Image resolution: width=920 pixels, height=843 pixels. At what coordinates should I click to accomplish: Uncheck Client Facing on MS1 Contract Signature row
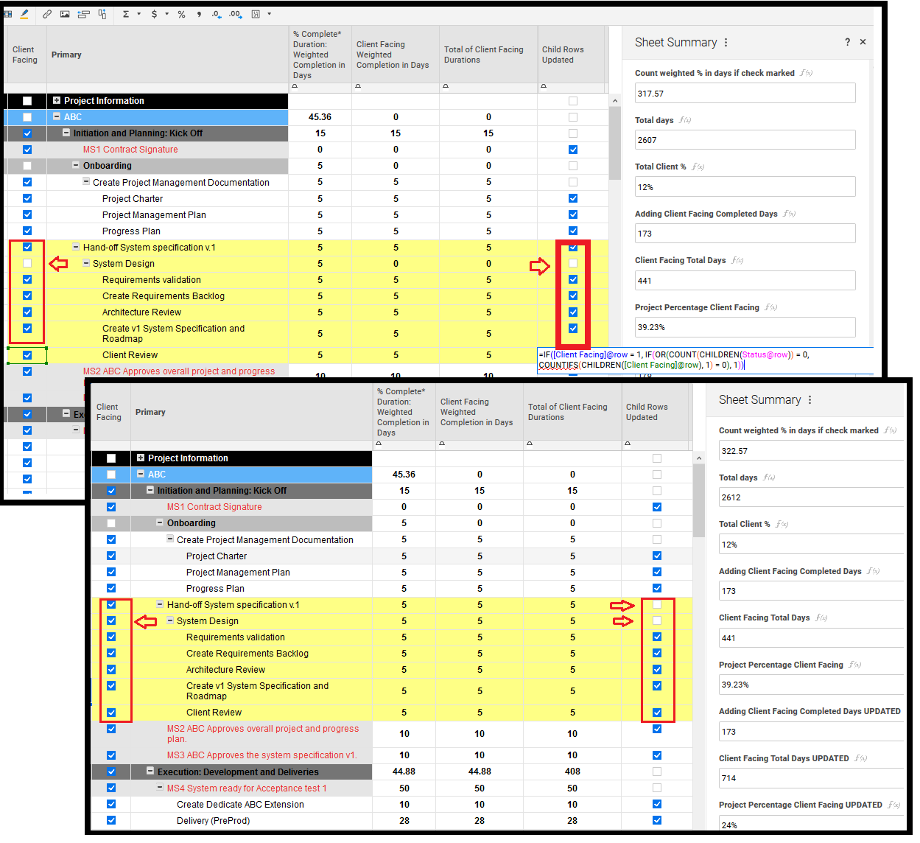click(x=27, y=149)
